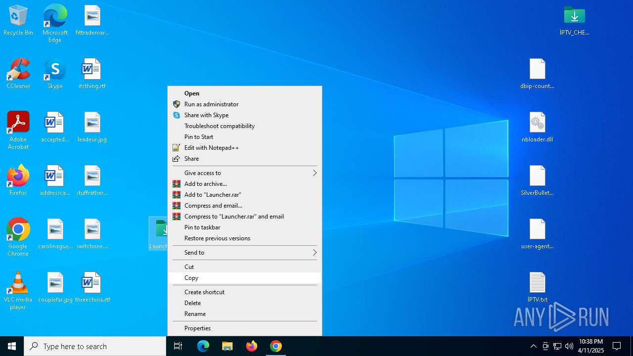Select the fittrademar image file icon

(x=92, y=21)
